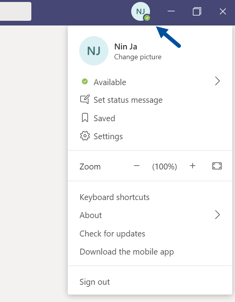Click the About menu entry text
This screenshot has height=302, width=235.
[91, 215]
